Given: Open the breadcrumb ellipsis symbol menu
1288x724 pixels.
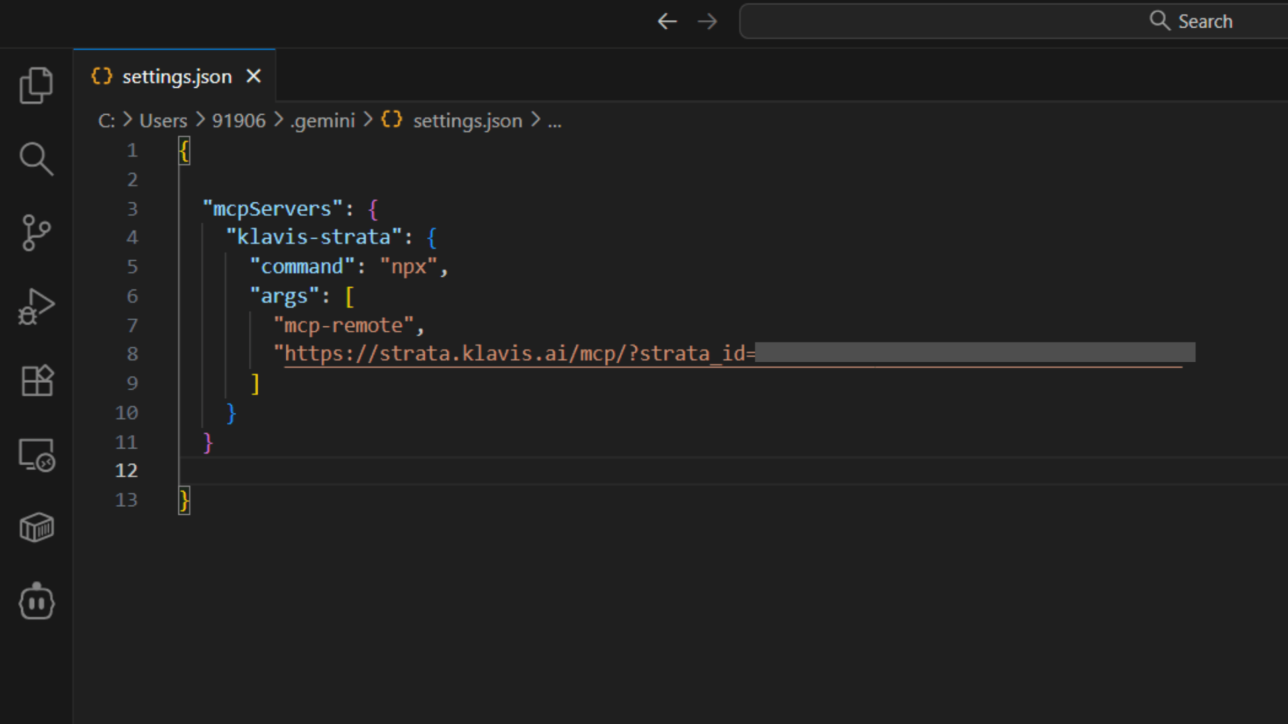Looking at the screenshot, I should [555, 121].
